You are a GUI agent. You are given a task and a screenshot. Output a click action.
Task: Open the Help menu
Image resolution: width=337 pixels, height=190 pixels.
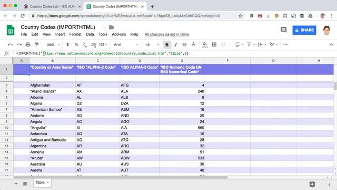134,34
